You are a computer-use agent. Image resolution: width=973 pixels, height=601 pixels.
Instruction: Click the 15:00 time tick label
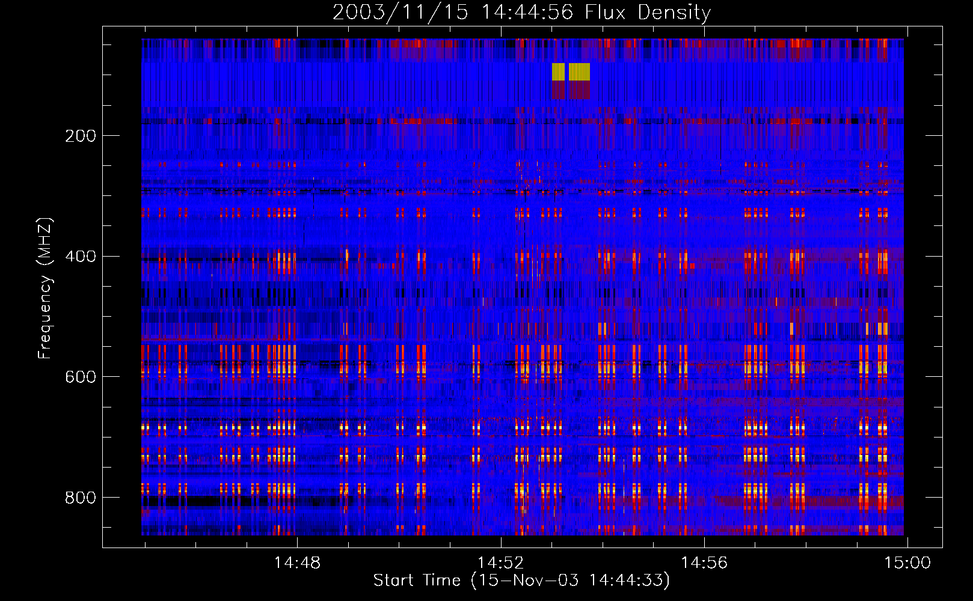[907, 563]
